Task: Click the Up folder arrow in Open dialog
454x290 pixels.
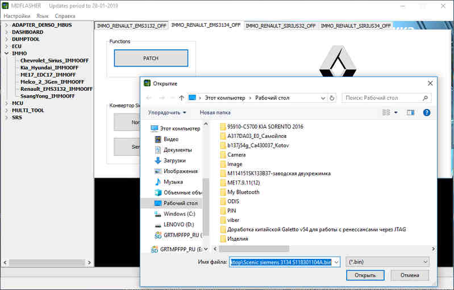Action: pyautogui.click(x=181, y=98)
